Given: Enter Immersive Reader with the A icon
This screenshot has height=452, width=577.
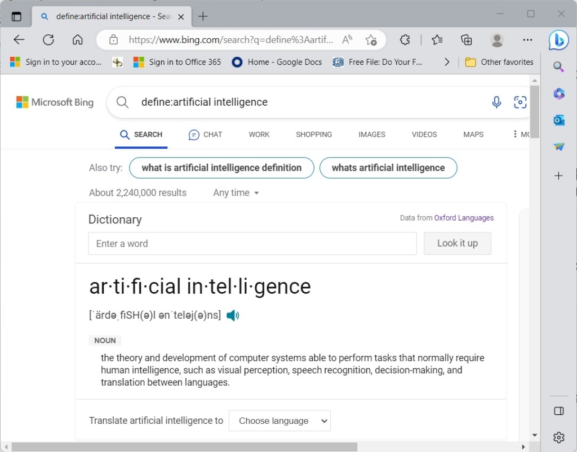Looking at the screenshot, I should pos(347,39).
